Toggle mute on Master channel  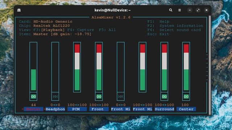point(33,96)
